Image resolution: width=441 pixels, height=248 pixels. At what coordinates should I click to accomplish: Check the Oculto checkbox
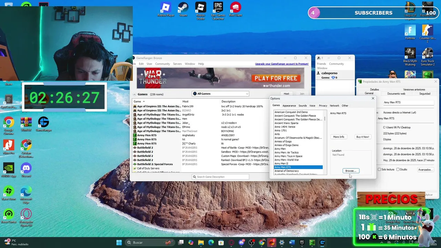click(398, 169)
